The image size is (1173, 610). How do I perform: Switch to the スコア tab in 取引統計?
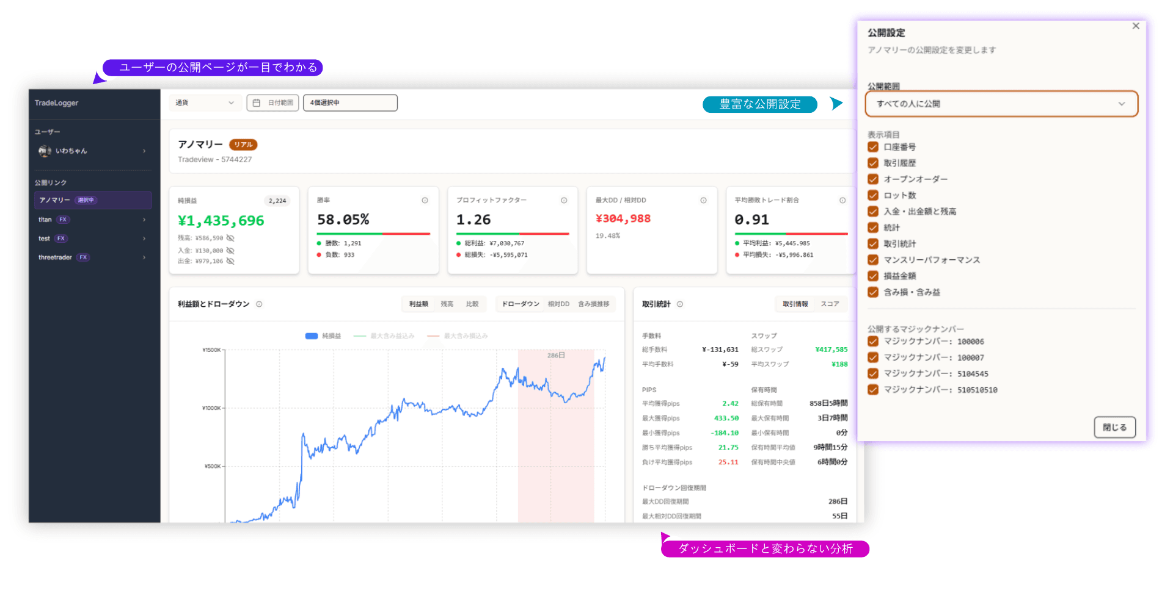pos(829,304)
